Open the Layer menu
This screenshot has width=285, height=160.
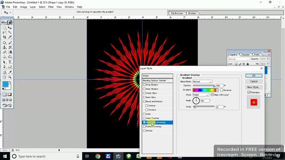coord(33,7)
